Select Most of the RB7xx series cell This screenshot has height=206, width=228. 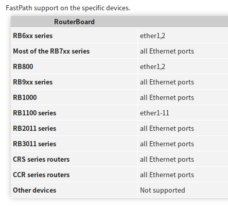[51, 51]
